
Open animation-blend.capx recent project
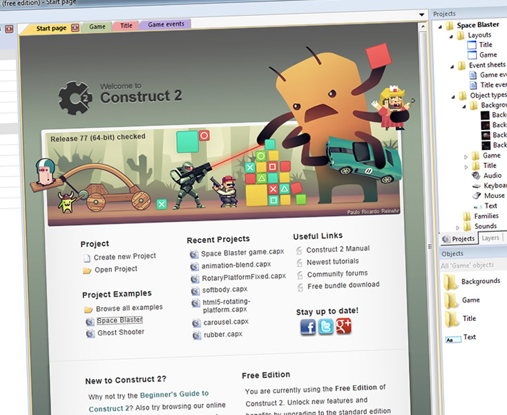[236, 265]
